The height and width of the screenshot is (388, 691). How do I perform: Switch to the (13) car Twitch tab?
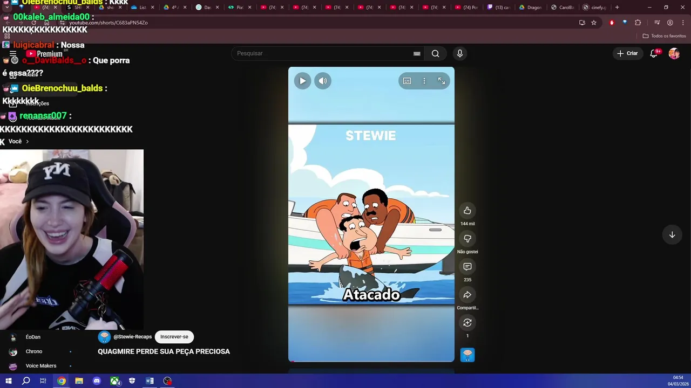pyautogui.click(x=498, y=8)
